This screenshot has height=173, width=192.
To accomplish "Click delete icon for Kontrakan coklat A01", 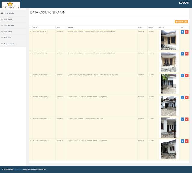I will click(x=187, y=32).
